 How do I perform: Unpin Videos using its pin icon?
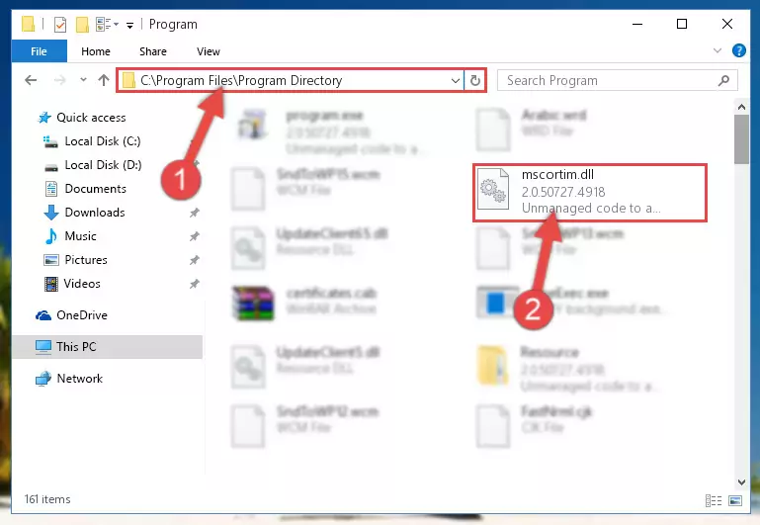pos(195,284)
